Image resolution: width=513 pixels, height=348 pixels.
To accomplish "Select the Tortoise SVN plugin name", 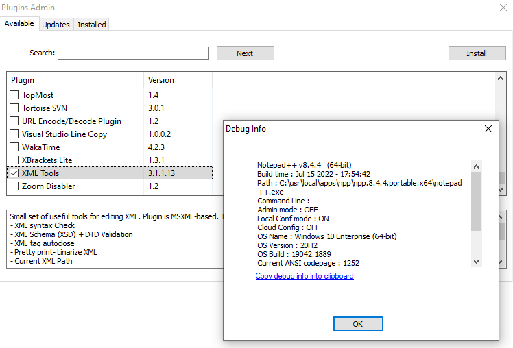I will click(x=45, y=108).
